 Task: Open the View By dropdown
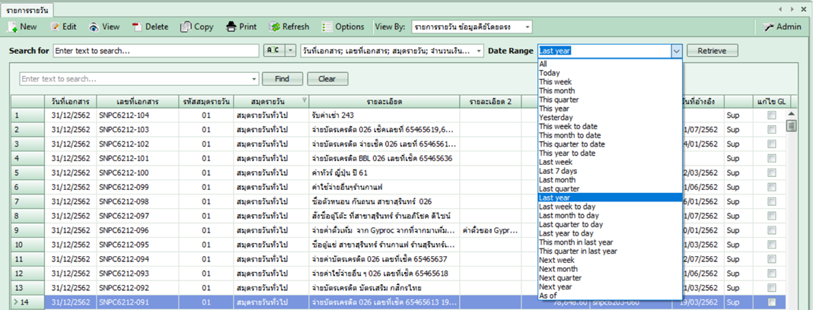pos(527,27)
